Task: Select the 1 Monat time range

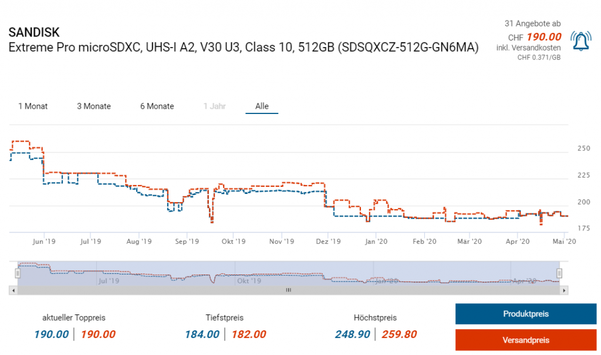Action: click(x=33, y=106)
